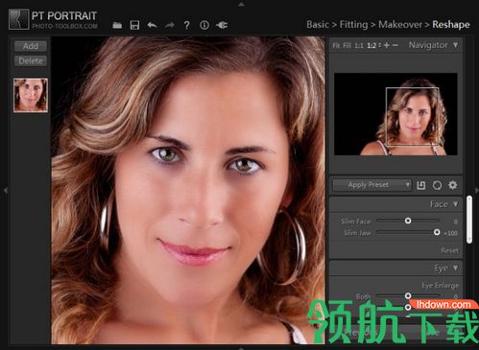Switch to the Basic step
479x350 pixels.
318,24
